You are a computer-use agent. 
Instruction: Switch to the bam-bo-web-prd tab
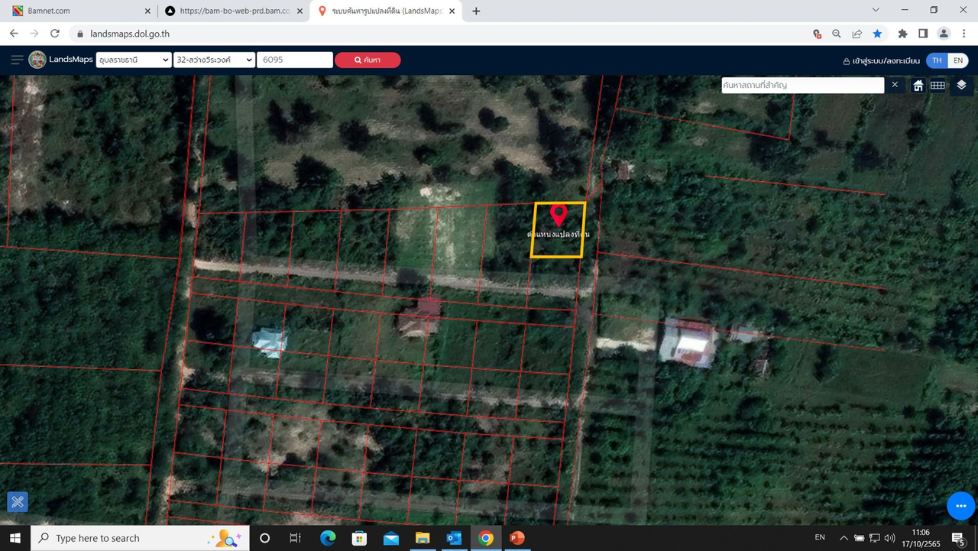(x=229, y=11)
